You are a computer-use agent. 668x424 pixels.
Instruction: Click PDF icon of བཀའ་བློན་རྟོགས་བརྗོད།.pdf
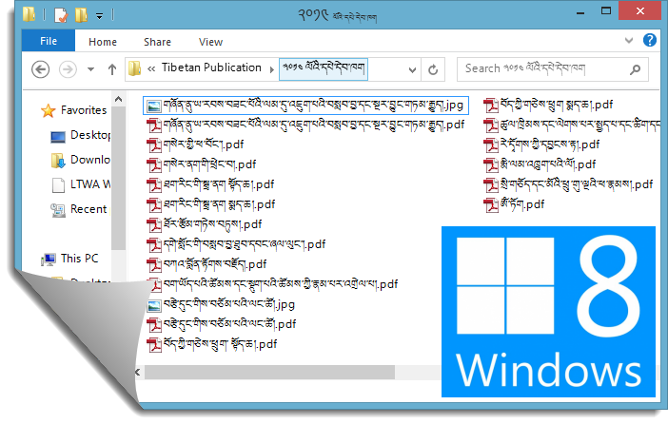(x=154, y=265)
